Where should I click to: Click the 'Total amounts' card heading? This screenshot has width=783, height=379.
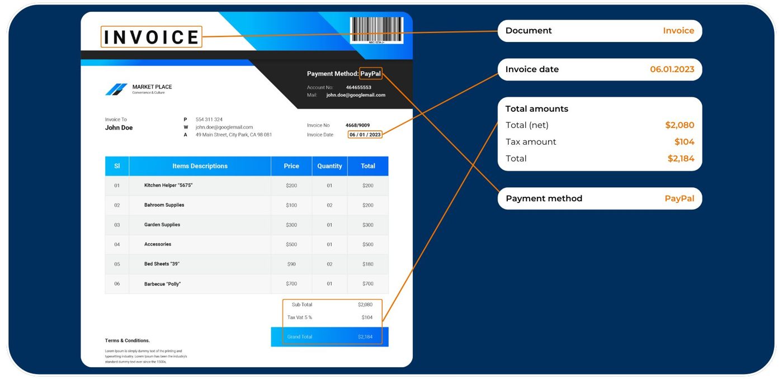[x=536, y=109]
